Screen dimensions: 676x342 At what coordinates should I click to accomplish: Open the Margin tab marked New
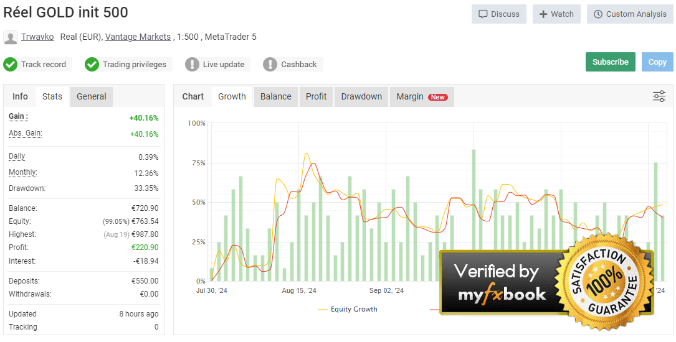pos(422,96)
